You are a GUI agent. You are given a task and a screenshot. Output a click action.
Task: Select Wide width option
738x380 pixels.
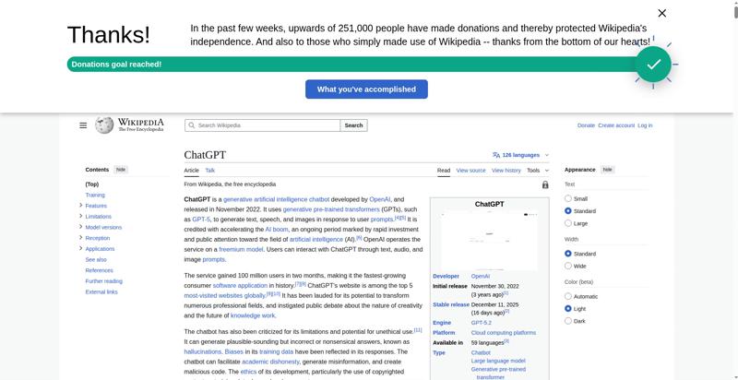(x=568, y=266)
